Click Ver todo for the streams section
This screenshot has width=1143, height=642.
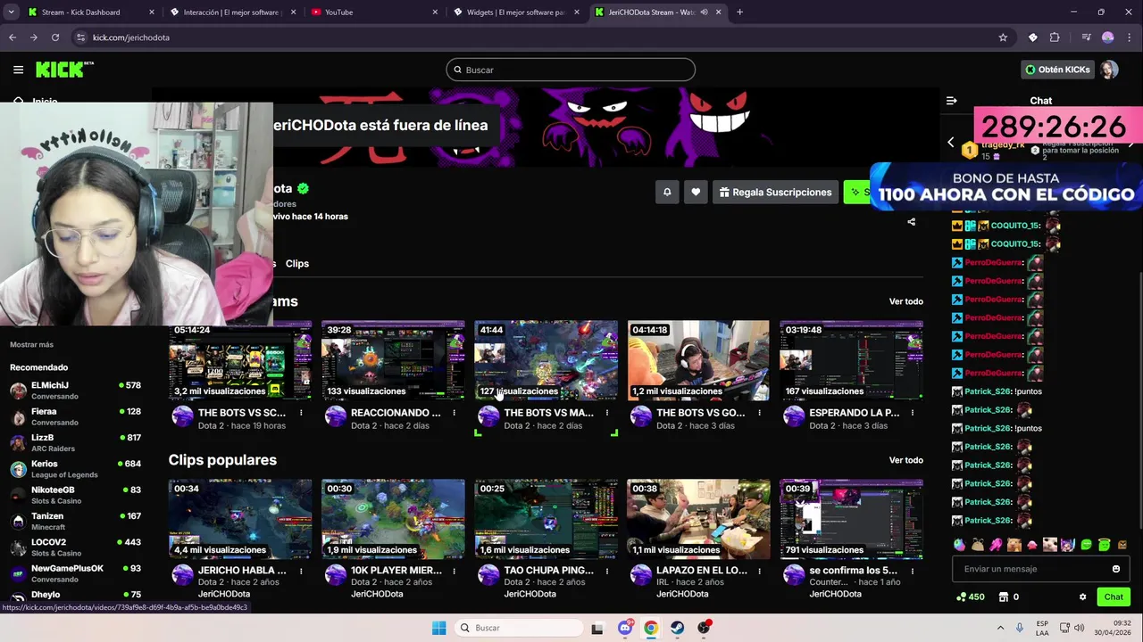pyautogui.click(x=905, y=301)
